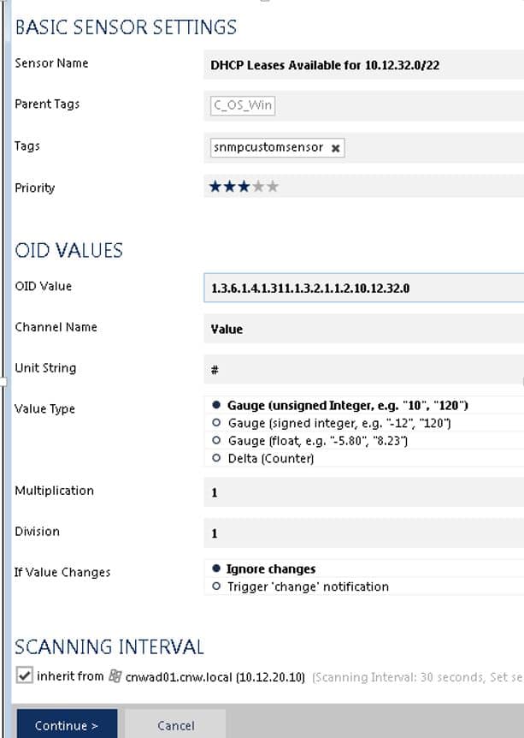The width and height of the screenshot is (524, 738).
Task: Click the Division input field
Action: click(x=364, y=533)
